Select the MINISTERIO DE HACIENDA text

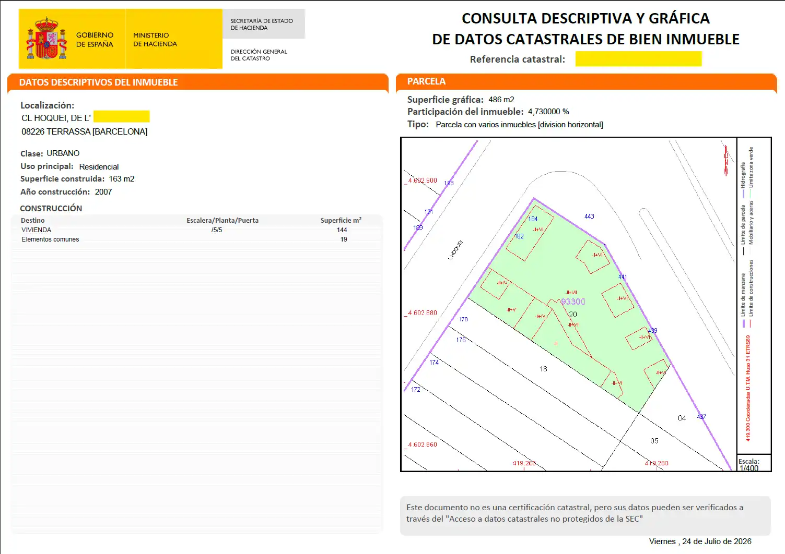tap(155, 40)
